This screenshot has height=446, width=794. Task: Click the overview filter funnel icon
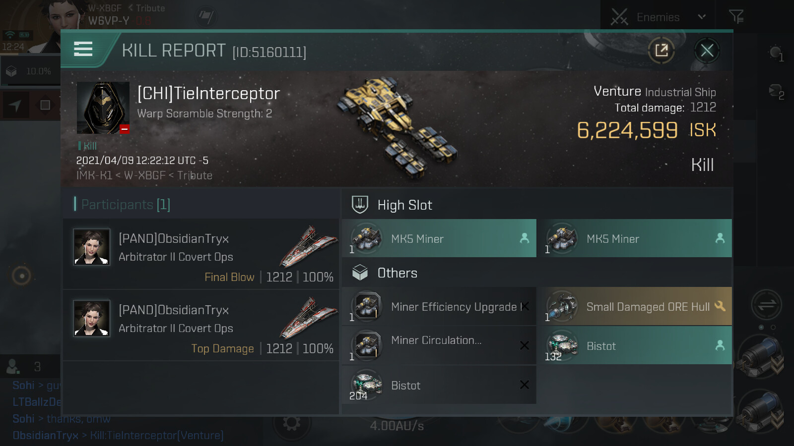pos(736,17)
